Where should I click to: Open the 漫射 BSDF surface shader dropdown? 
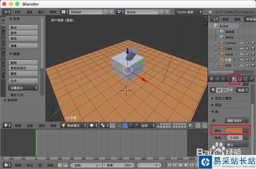[237, 121]
